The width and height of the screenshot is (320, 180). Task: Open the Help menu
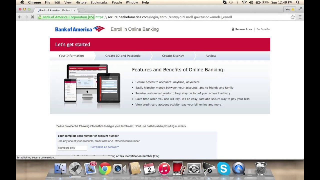point(145,2)
